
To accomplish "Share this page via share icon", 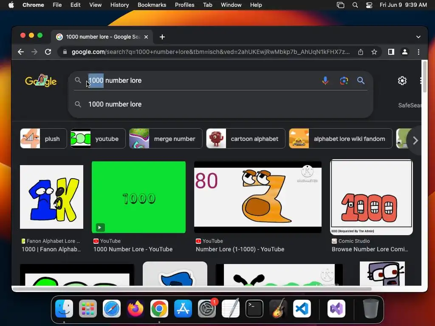I will pyautogui.click(x=360, y=52).
